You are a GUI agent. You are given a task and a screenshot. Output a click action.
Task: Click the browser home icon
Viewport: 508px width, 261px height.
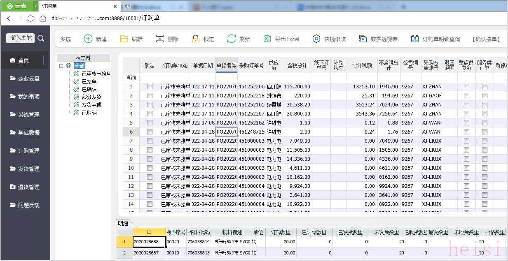coord(43,18)
